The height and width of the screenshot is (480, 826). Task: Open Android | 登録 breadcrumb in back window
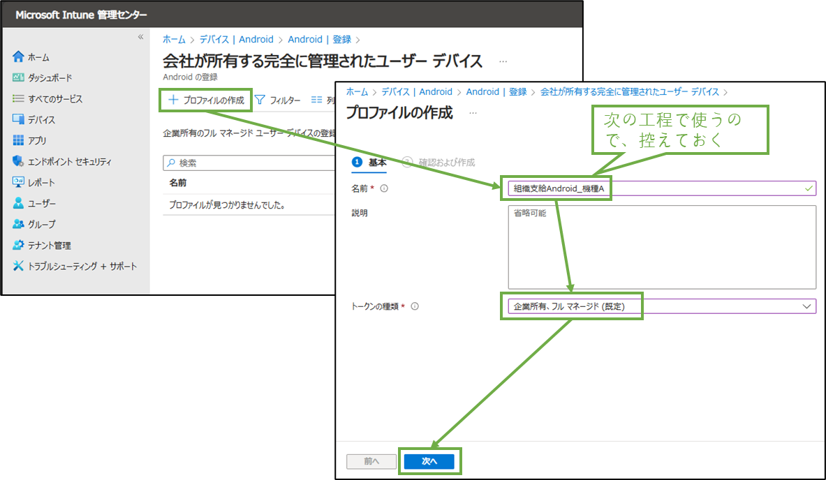click(x=319, y=40)
